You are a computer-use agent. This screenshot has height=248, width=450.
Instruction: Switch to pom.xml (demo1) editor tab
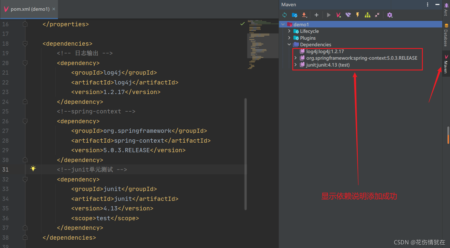click(30, 9)
